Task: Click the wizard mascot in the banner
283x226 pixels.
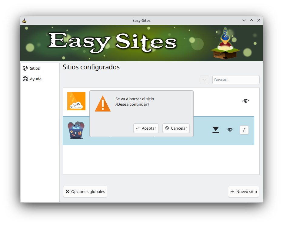Action: [x=225, y=43]
